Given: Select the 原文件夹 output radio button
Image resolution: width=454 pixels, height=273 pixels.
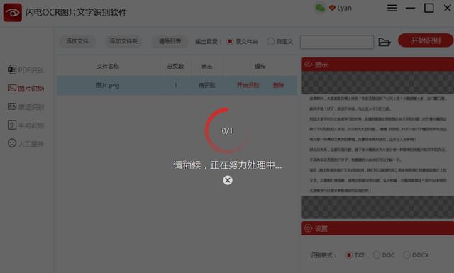Looking at the screenshot, I should pyautogui.click(x=230, y=41).
